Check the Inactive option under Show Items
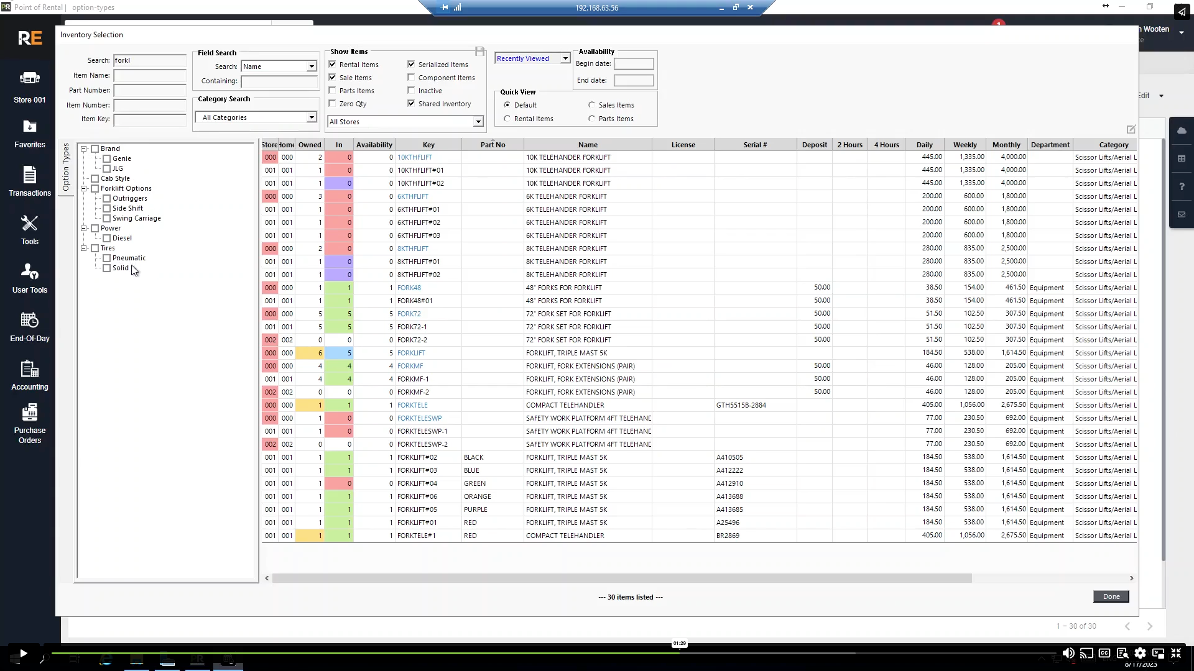Viewport: 1194px width, 671px height. coord(411,90)
